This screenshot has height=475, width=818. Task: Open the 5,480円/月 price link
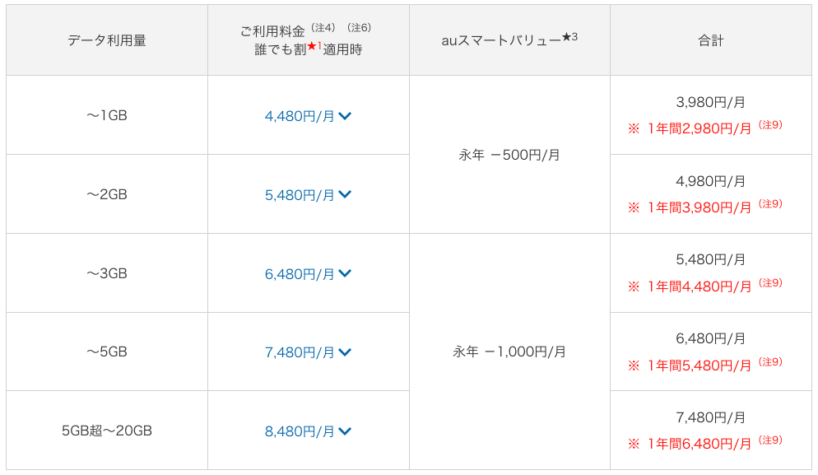[x=300, y=195]
